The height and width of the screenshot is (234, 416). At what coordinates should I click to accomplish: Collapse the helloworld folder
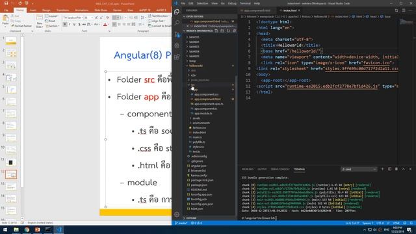[x=196, y=66]
